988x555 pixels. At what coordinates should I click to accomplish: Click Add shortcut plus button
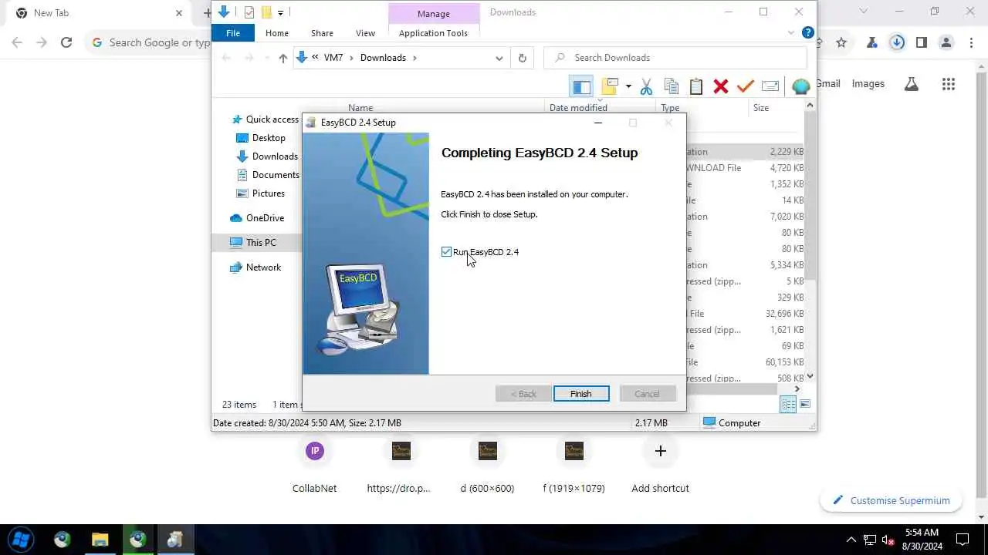click(660, 451)
